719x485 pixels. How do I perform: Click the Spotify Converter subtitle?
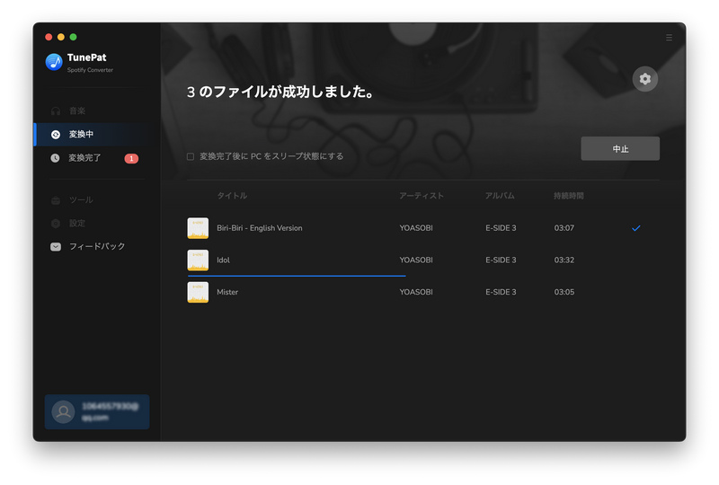pyautogui.click(x=90, y=70)
